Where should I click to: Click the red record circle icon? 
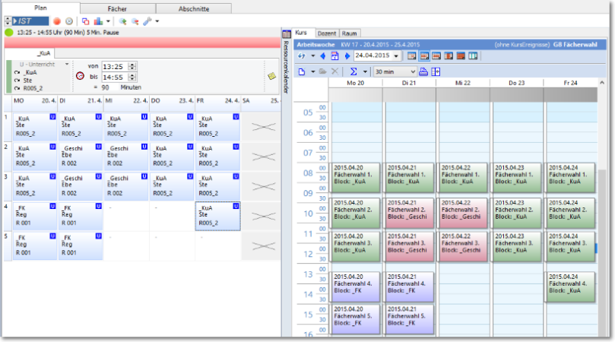click(57, 21)
